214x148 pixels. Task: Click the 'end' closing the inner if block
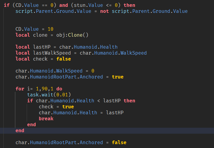coord(31,124)
